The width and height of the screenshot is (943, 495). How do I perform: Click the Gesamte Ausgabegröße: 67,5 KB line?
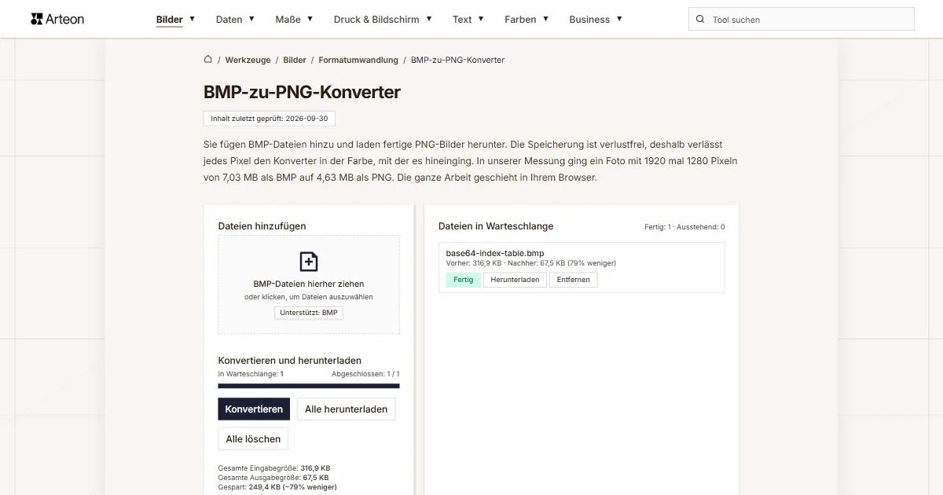pos(273,478)
